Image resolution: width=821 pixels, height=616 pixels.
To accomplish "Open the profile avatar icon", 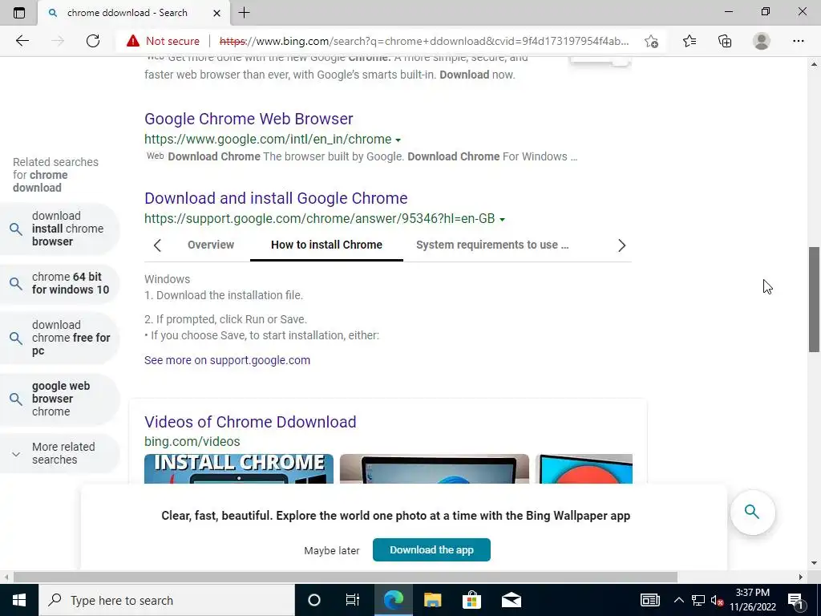I will point(762,41).
